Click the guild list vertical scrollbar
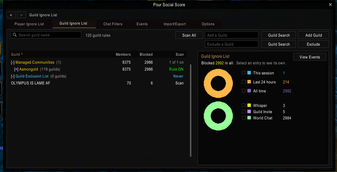The width and height of the screenshot is (337, 172). 190,110
